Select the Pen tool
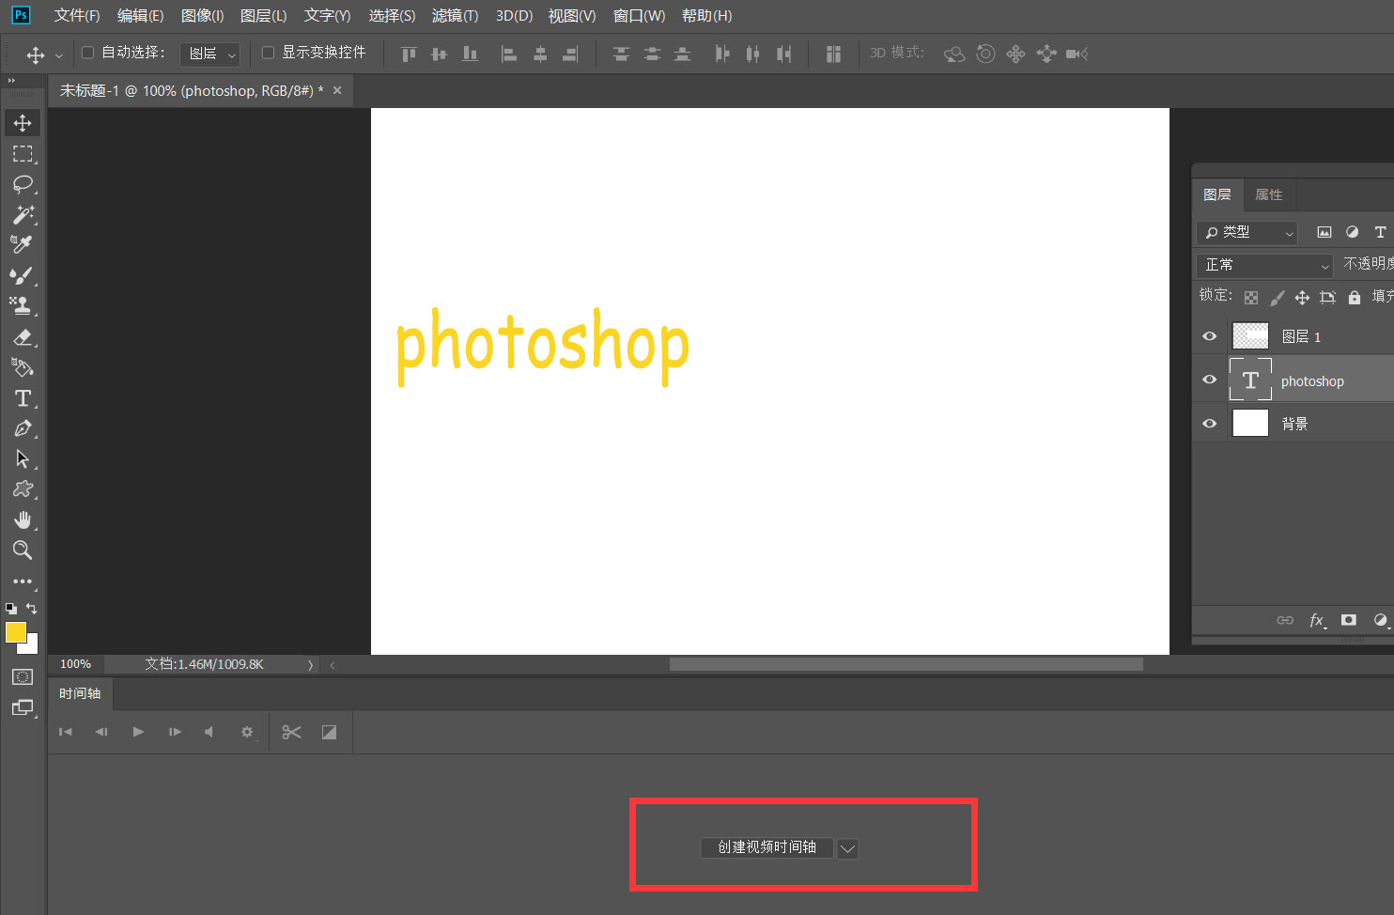 tap(23, 429)
